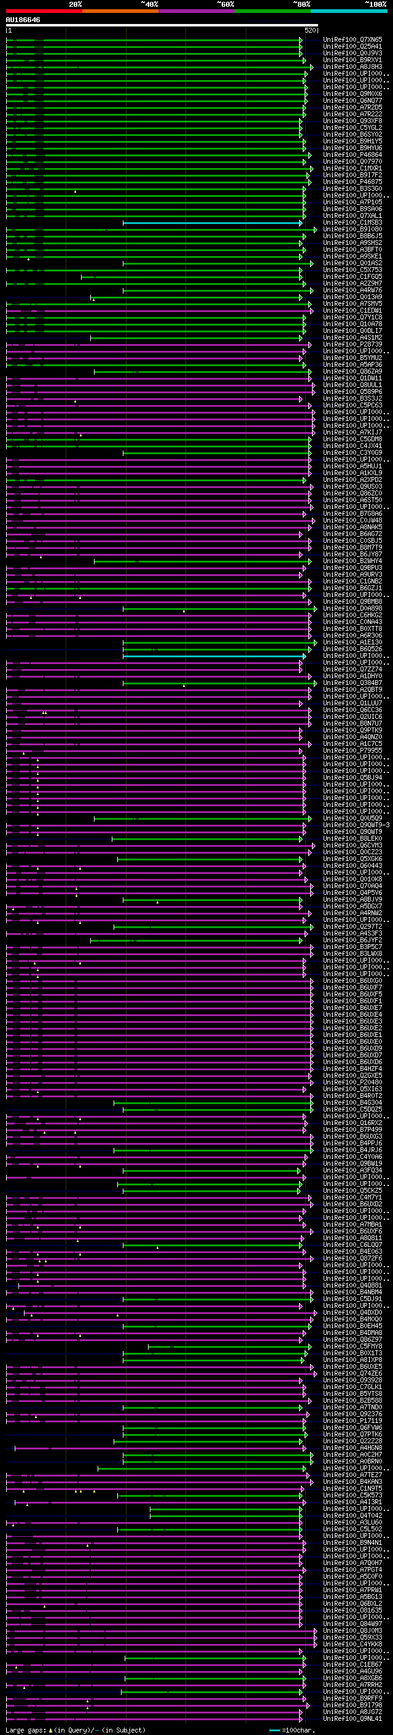Click the UniRef100_A4RW76 entry
This screenshot has height=1735, width=393.
click(x=352, y=291)
